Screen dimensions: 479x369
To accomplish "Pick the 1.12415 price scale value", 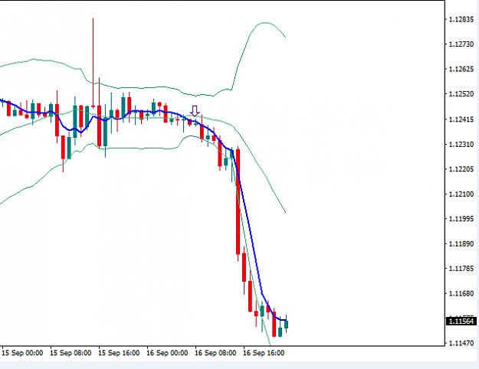I will pos(461,119).
